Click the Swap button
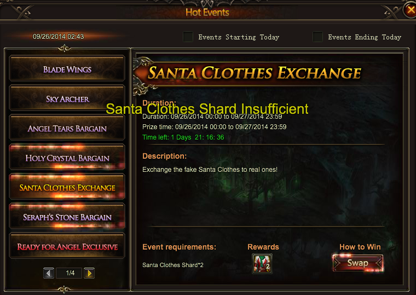416x295 pixels. pos(358,263)
